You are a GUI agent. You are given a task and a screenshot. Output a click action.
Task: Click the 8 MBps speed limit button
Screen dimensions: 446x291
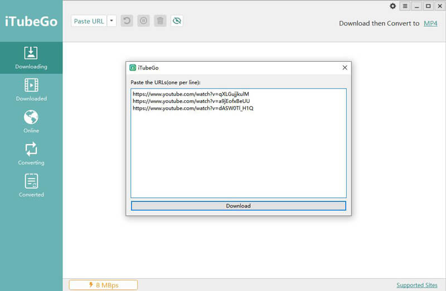click(103, 285)
